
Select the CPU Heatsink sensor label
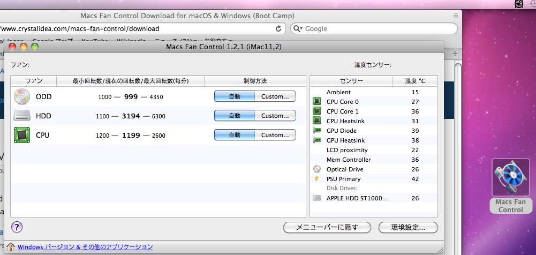click(346, 121)
